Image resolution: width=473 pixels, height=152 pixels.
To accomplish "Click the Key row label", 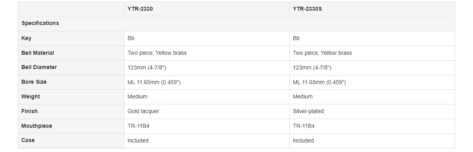I will [26, 38].
